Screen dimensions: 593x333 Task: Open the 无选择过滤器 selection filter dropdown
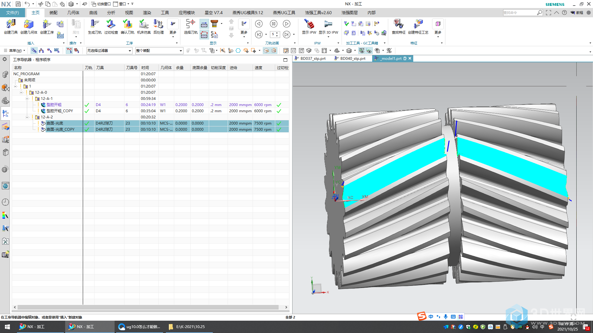click(109, 51)
